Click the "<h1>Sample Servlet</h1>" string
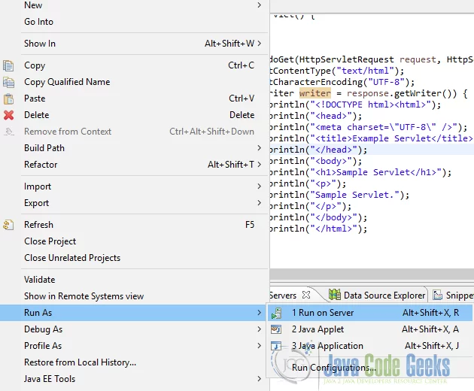Image resolution: width=474 pixels, height=391 pixels. 375,172
